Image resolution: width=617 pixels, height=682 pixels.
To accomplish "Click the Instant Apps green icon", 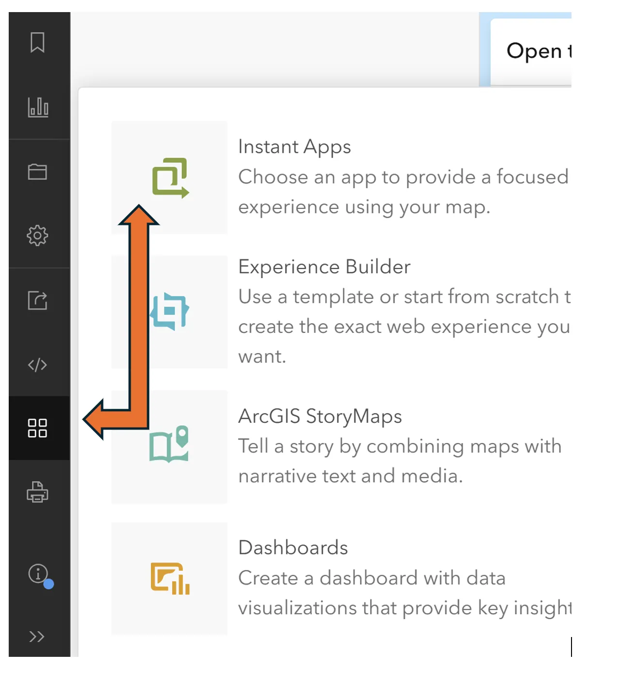I will pos(169,178).
